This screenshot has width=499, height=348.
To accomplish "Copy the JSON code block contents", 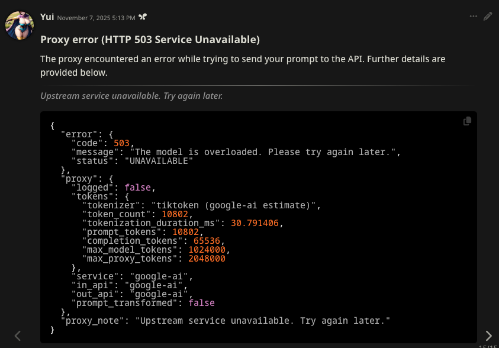I will click(x=467, y=121).
